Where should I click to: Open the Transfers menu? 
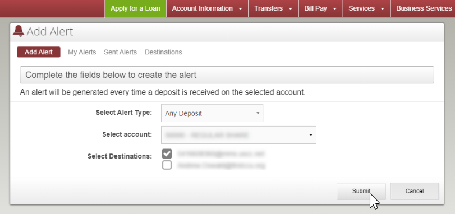pyautogui.click(x=273, y=8)
